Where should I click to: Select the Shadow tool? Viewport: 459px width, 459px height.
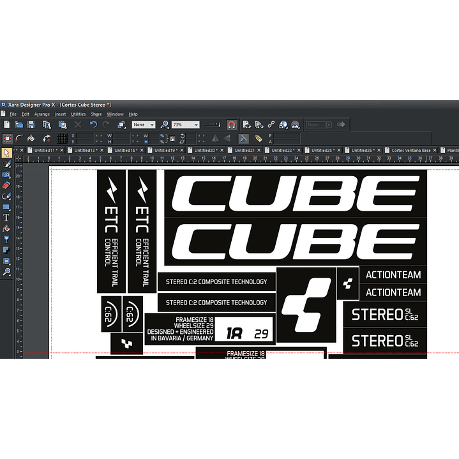click(6, 250)
